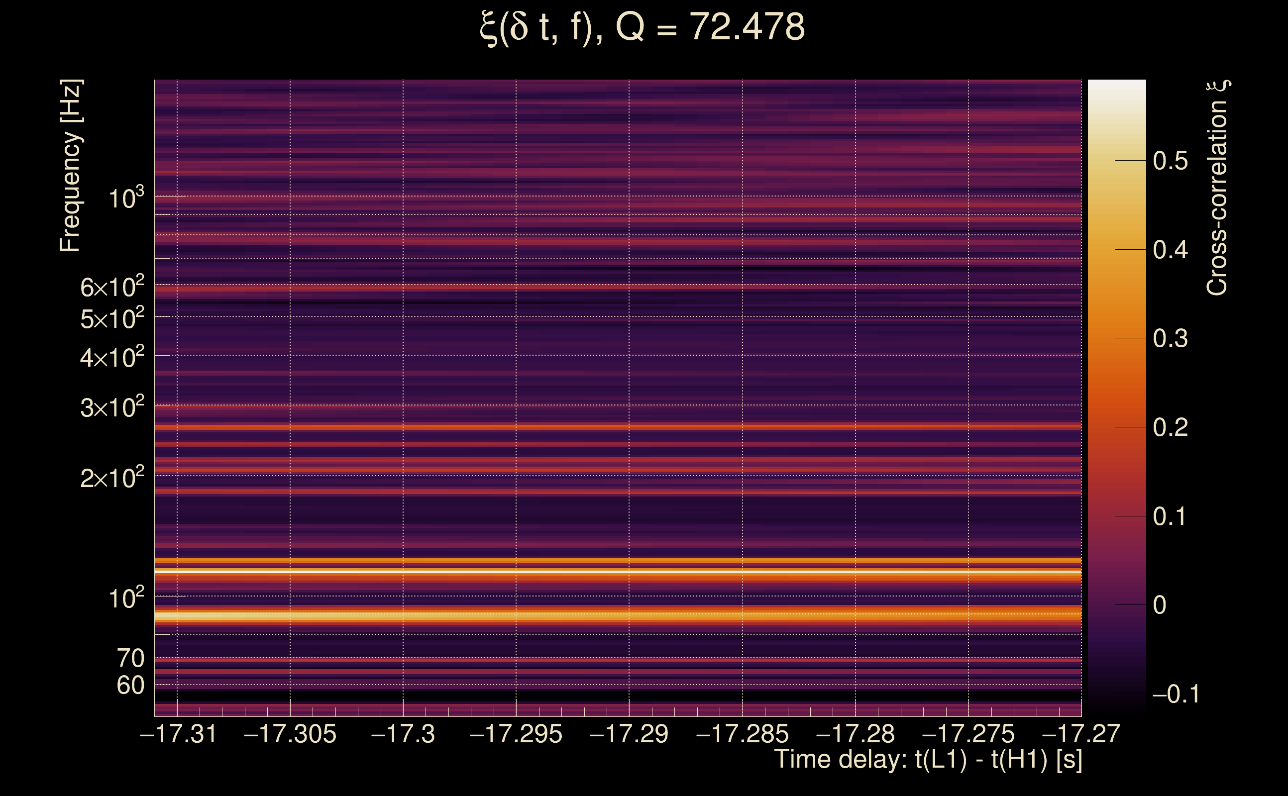The height and width of the screenshot is (796, 1288).
Task: Click the 10^3 frequency tick label
Action: coord(126,199)
